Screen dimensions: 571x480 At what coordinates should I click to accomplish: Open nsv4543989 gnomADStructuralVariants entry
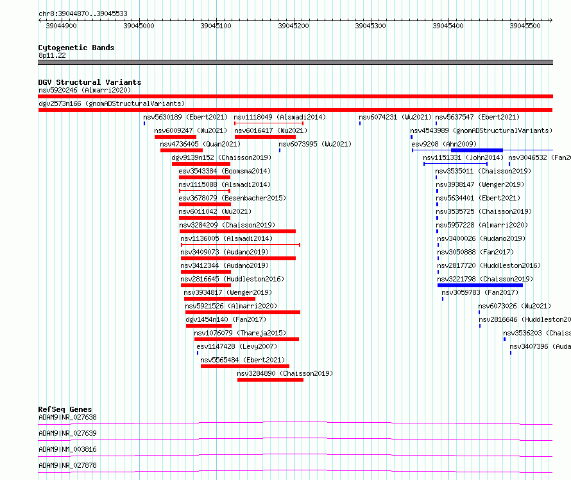coord(481,130)
